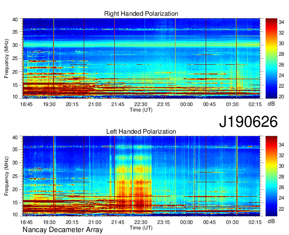Screen dimensions: 289x235
Task: Click the 18:45 time tick on bottom plot
Action: (x=26, y=222)
